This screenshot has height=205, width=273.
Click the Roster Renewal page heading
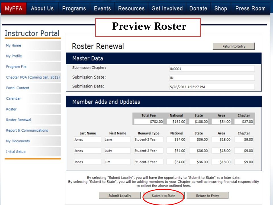[x=98, y=46]
